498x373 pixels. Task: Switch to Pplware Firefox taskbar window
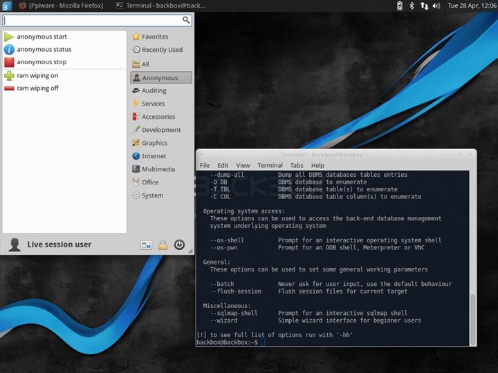tap(61, 6)
